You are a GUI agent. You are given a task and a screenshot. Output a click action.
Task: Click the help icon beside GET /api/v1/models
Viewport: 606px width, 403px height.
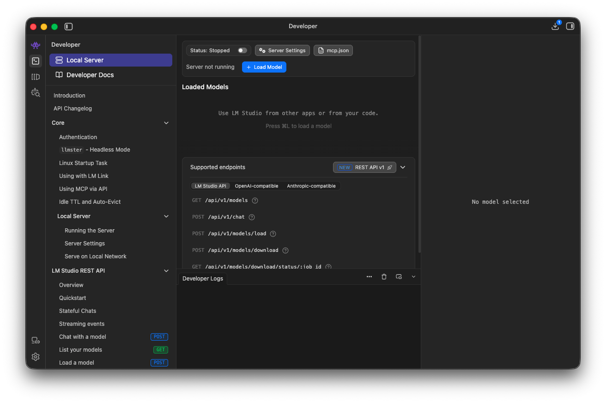pyautogui.click(x=255, y=201)
